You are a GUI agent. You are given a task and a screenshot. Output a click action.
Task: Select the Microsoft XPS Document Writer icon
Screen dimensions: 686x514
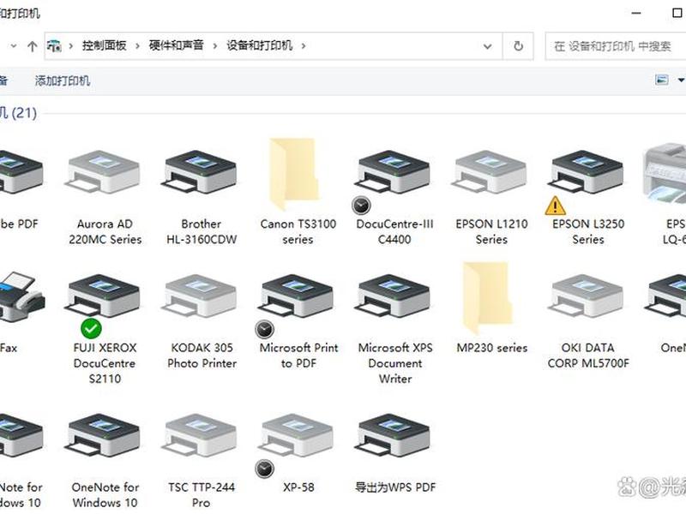[x=394, y=296]
